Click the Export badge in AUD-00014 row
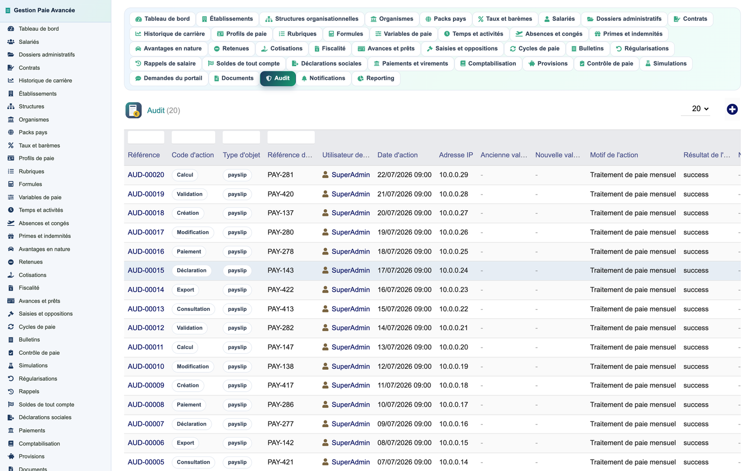Screen dimensions: 755x471 click(x=185, y=290)
